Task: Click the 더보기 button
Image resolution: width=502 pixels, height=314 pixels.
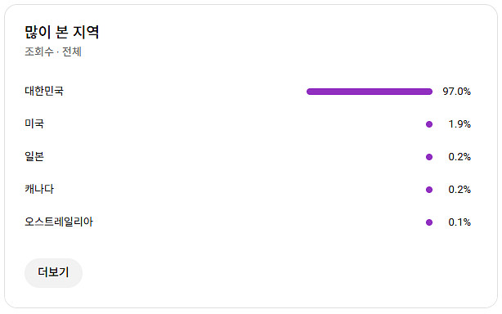Action: click(53, 273)
